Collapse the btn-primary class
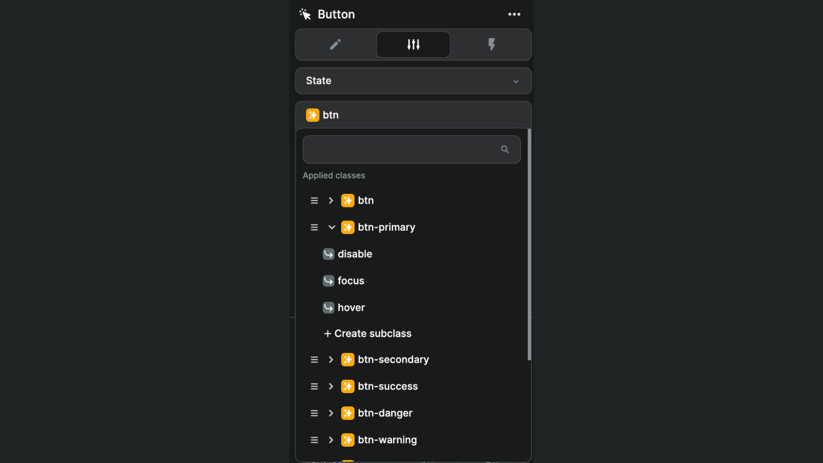The image size is (823, 463). click(x=331, y=227)
